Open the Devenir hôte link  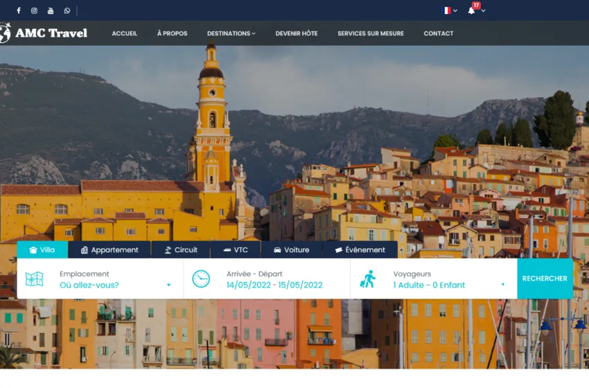coord(297,33)
